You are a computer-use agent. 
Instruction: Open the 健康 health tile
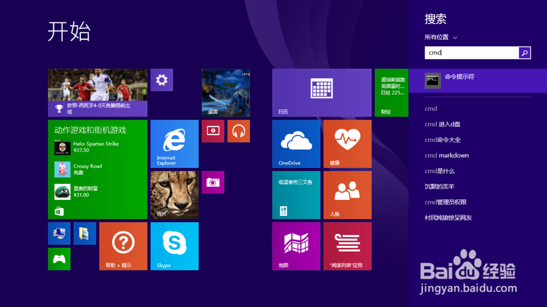(347, 144)
